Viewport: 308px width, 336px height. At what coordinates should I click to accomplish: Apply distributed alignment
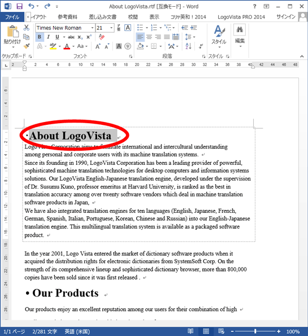[x=176, y=37]
